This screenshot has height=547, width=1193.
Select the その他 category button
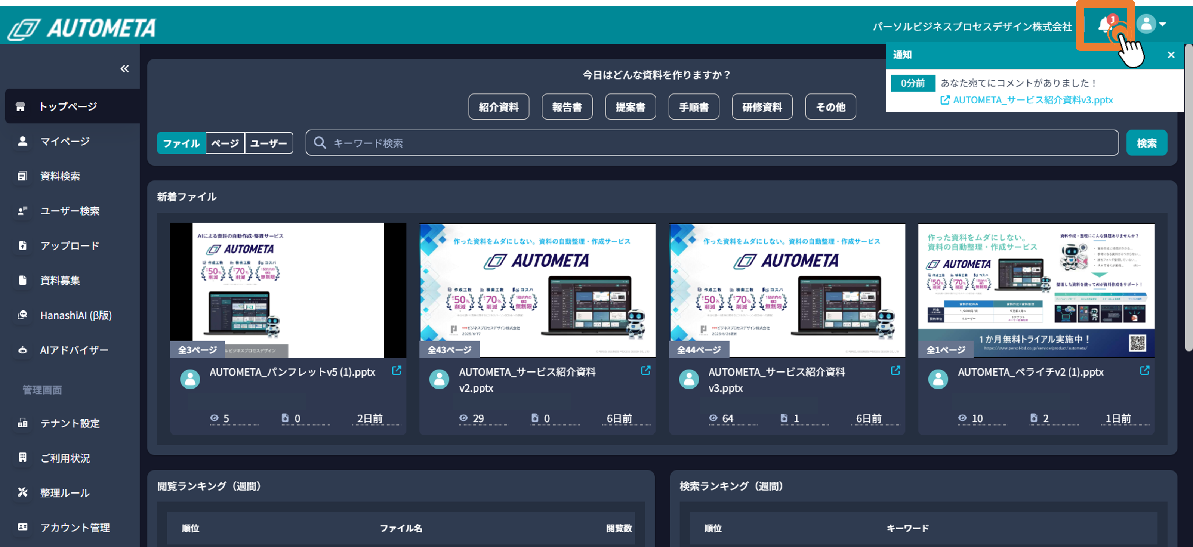pyautogui.click(x=830, y=107)
